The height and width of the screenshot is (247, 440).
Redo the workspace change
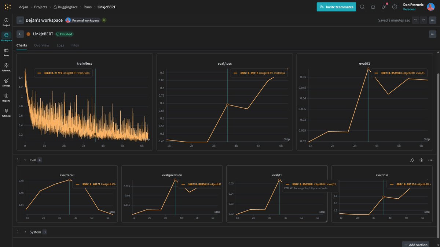423,20
